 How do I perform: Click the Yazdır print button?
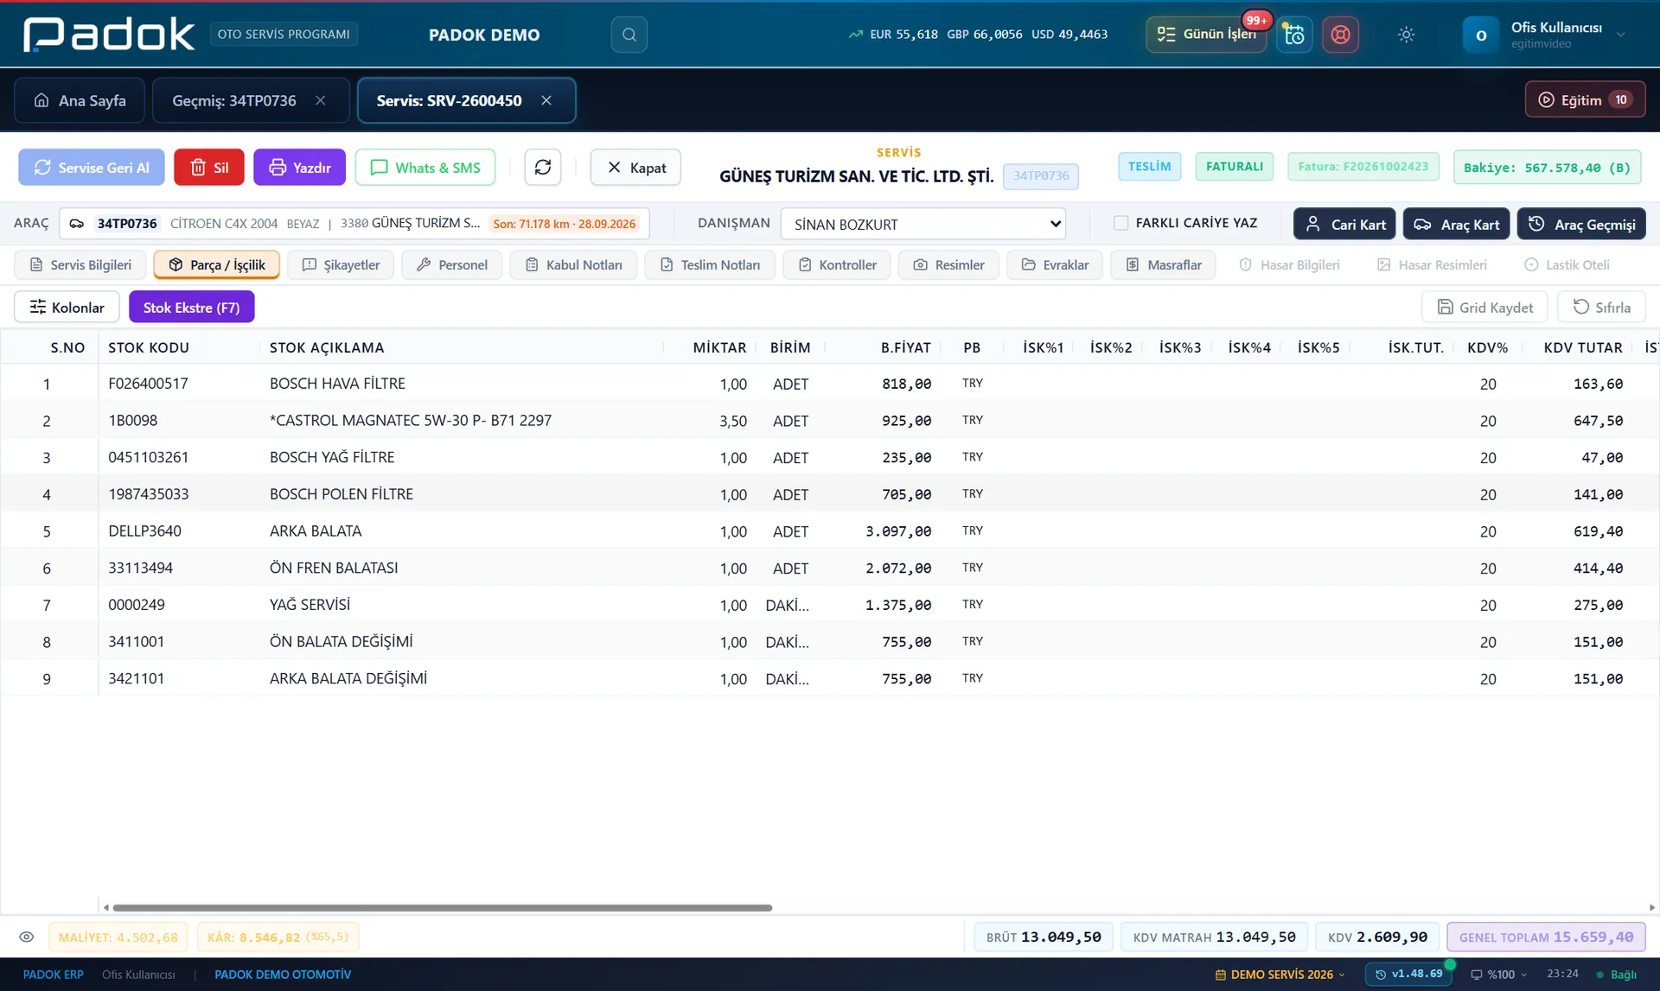point(299,168)
